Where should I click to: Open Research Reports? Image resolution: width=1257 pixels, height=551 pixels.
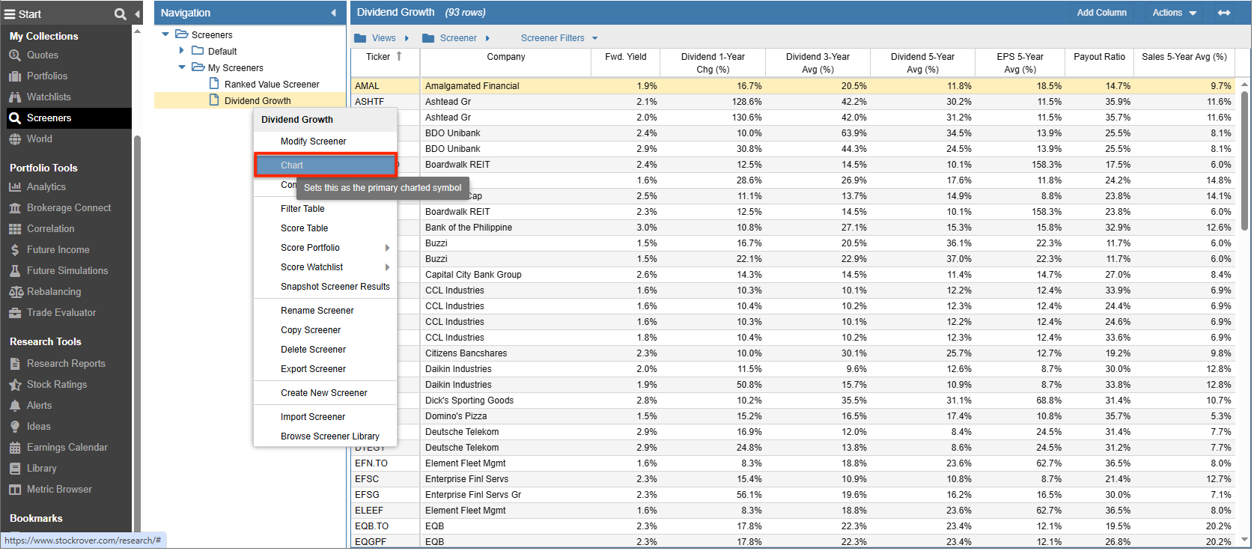point(65,363)
